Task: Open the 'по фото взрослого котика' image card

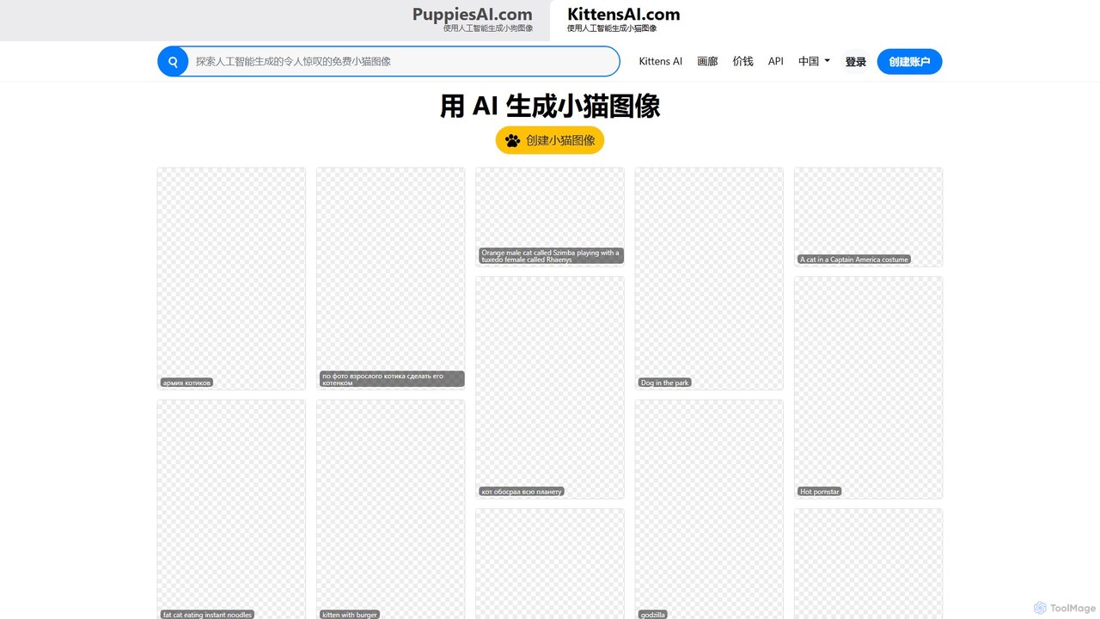Action: 391,279
